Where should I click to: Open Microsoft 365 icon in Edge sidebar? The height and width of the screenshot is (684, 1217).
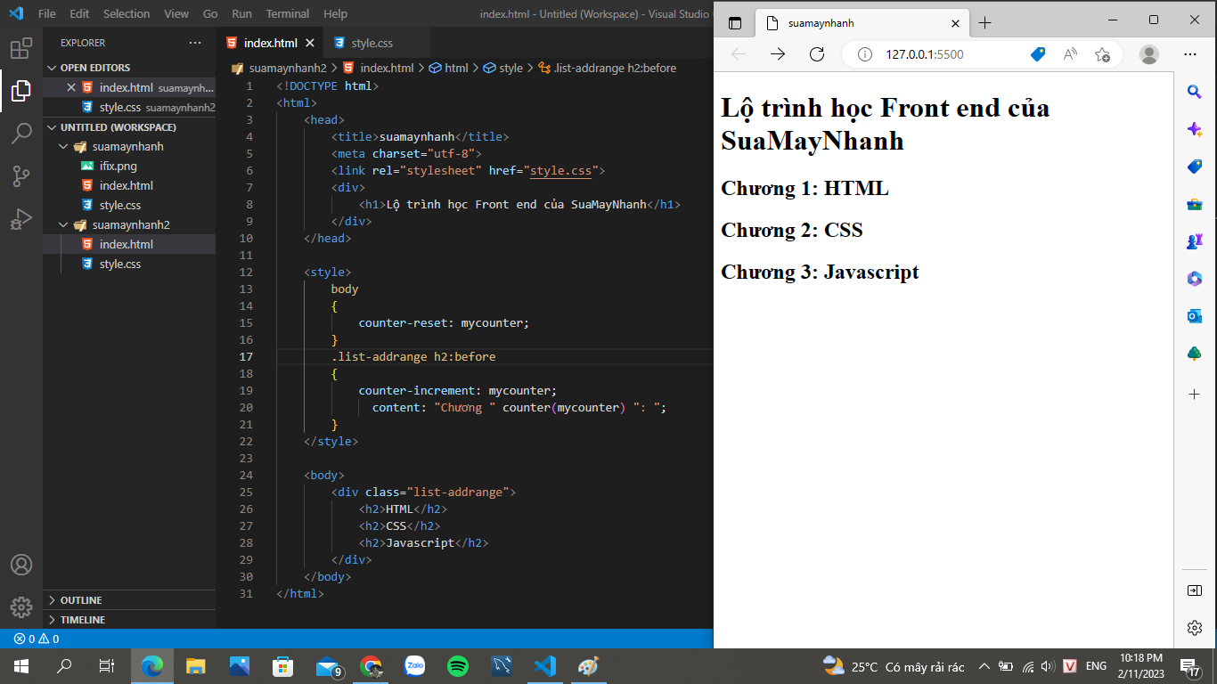tap(1195, 279)
